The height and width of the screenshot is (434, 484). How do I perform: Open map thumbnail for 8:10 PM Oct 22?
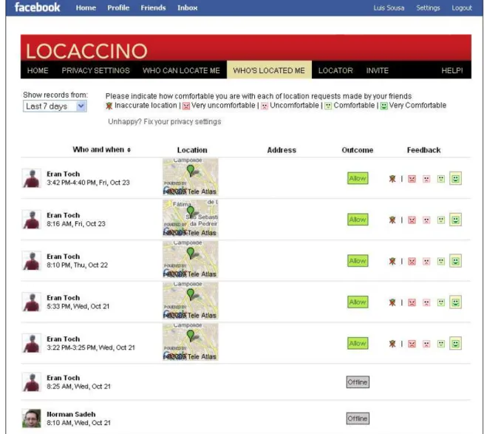pyautogui.click(x=191, y=260)
